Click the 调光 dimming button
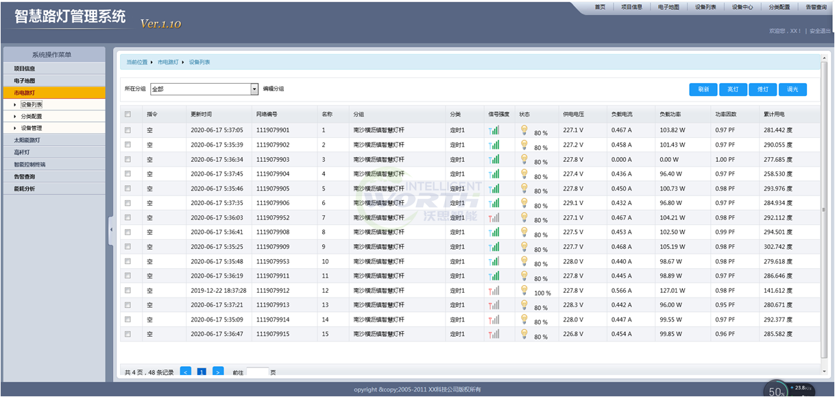835x397 pixels. [792, 90]
